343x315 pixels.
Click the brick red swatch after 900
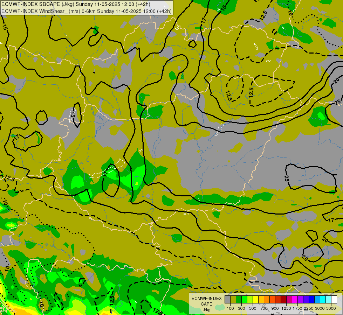pyautogui.click(x=278, y=300)
